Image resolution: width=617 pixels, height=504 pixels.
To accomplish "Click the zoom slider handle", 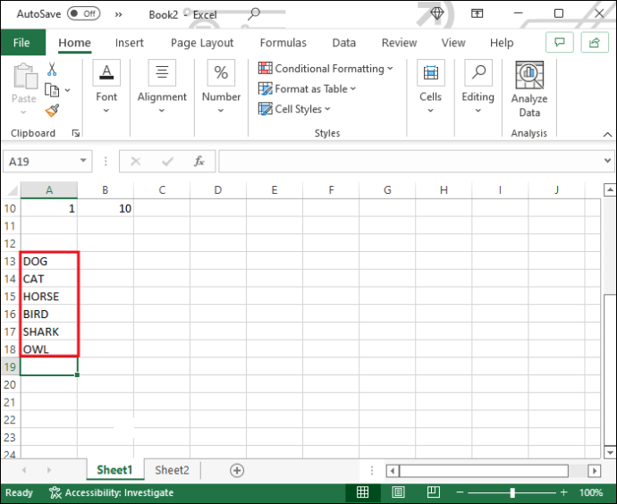I will click(512, 492).
